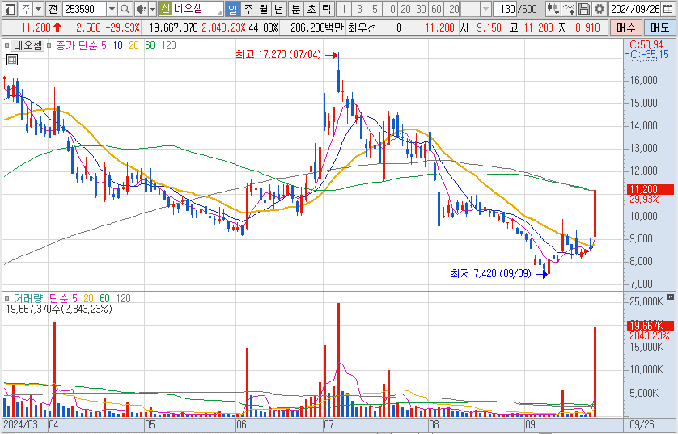This screenshot has height=434, width=678.
Task: Click the 매도 sell button
Action: [x=659, y=28]
